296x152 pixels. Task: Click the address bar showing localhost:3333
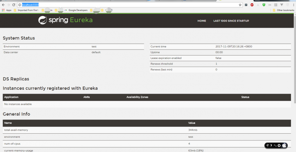[x=129, y=5]
